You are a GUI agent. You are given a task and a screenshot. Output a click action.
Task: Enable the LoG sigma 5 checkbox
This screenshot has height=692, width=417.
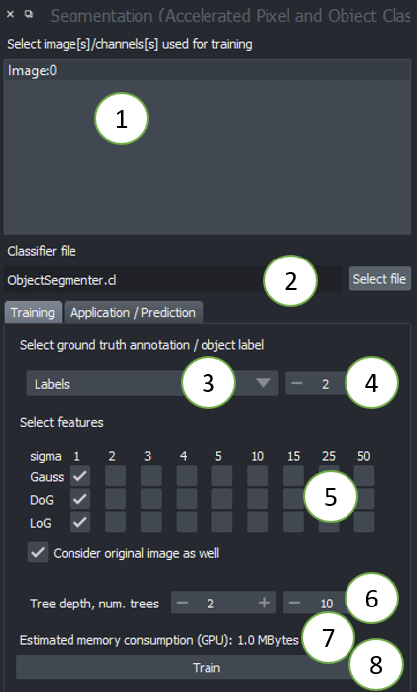222,522
